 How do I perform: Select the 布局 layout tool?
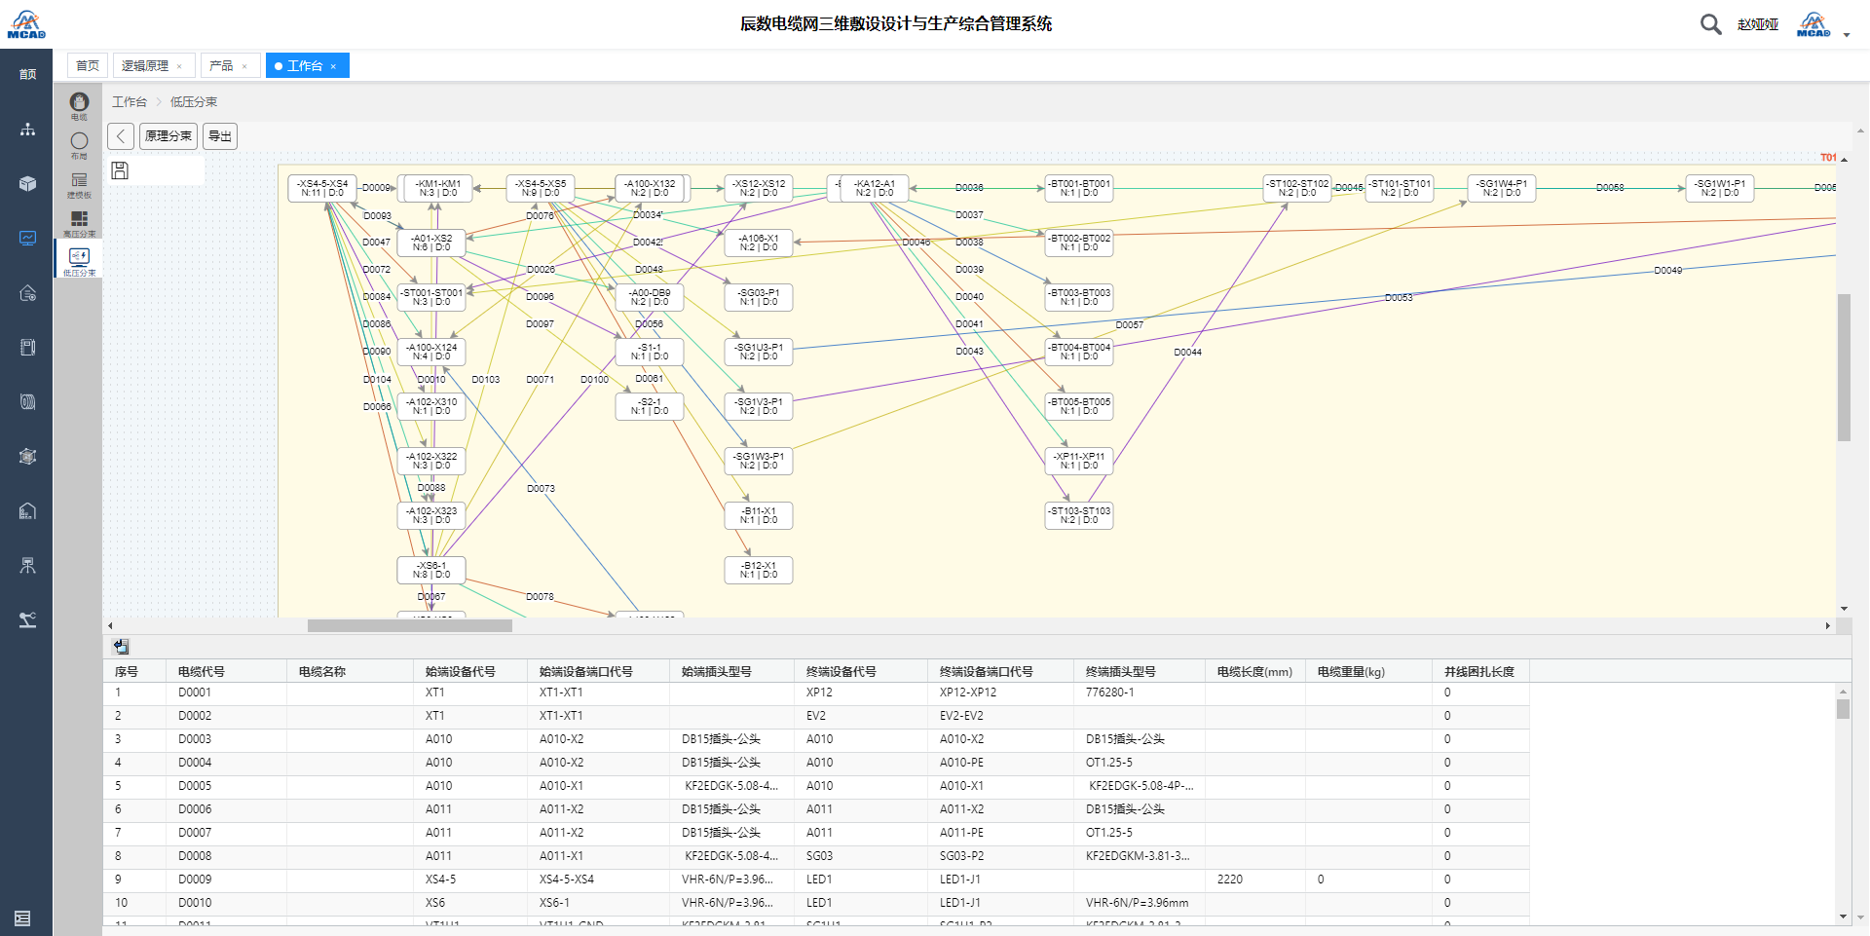79,144
